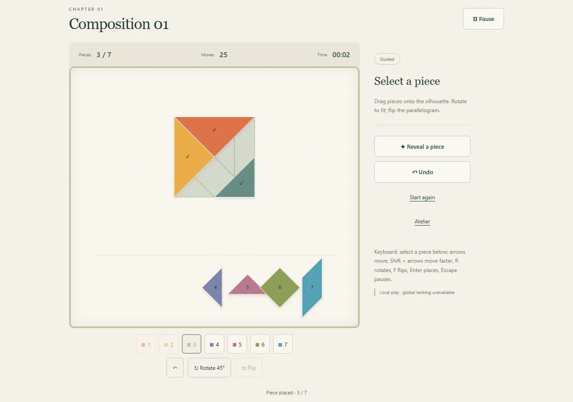This screenshot has width=573, height=402.
Task: Click the placed yellow triangle on board
Action: (x=188, y=156)
